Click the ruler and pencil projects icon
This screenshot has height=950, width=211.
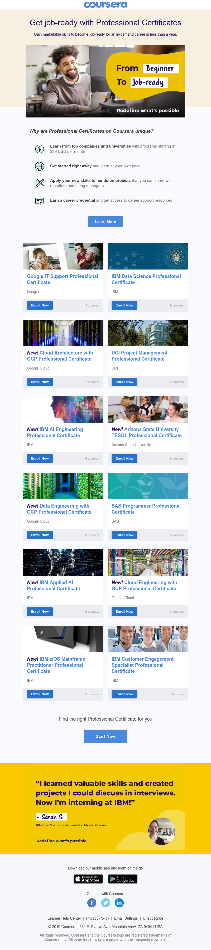point(39,183)
